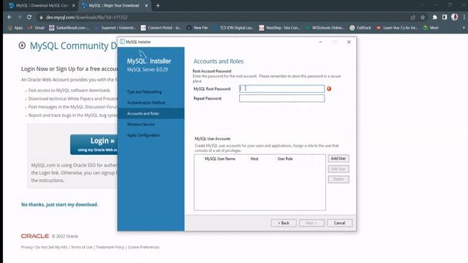Click User Role column header
This screenshot has height=263, width=468.
(285, 159)
